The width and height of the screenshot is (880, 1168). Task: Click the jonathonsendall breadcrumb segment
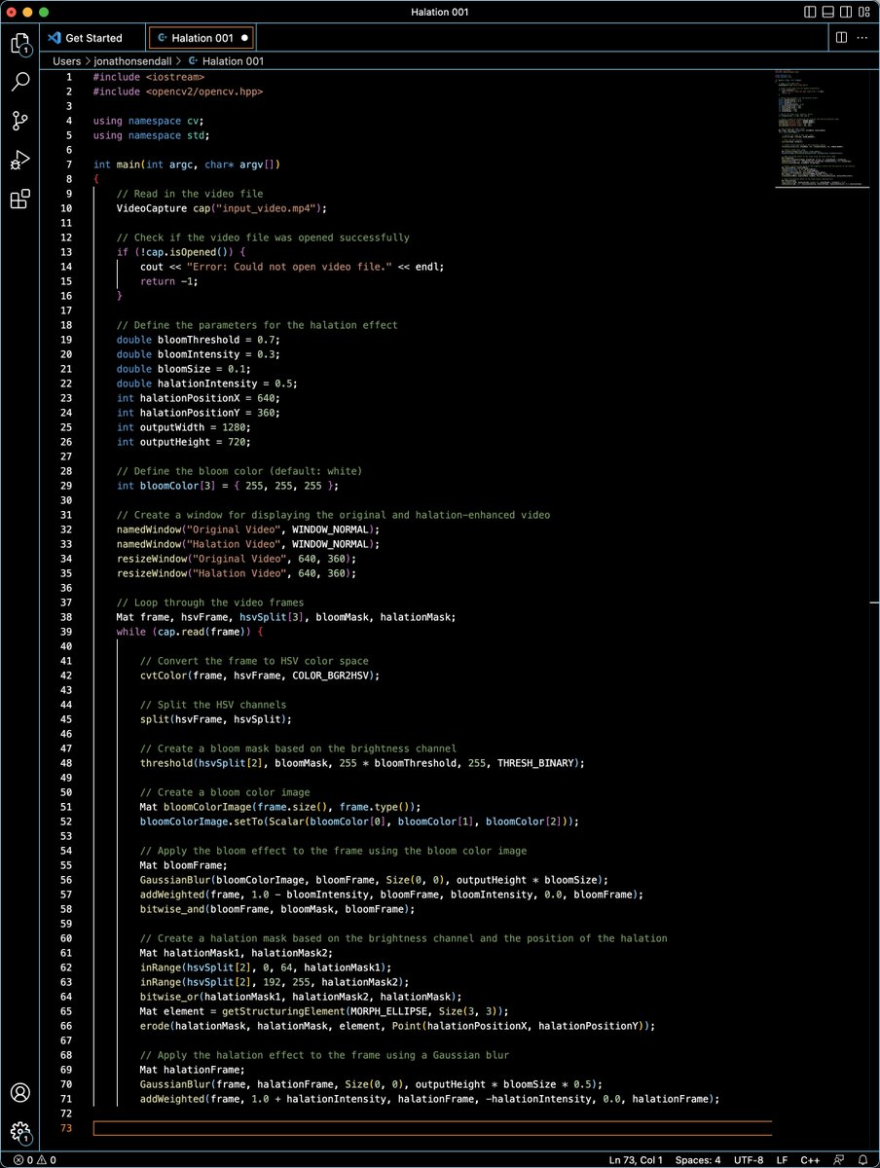coord(132,60)
